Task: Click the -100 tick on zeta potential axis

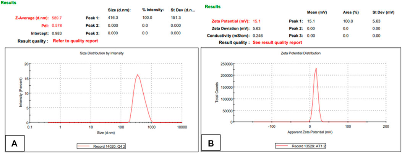Action: coord(271,127)
